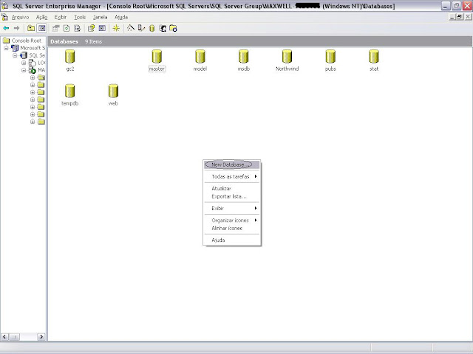
Task: Minimize the inner console child window
Action: coord(452,17)
